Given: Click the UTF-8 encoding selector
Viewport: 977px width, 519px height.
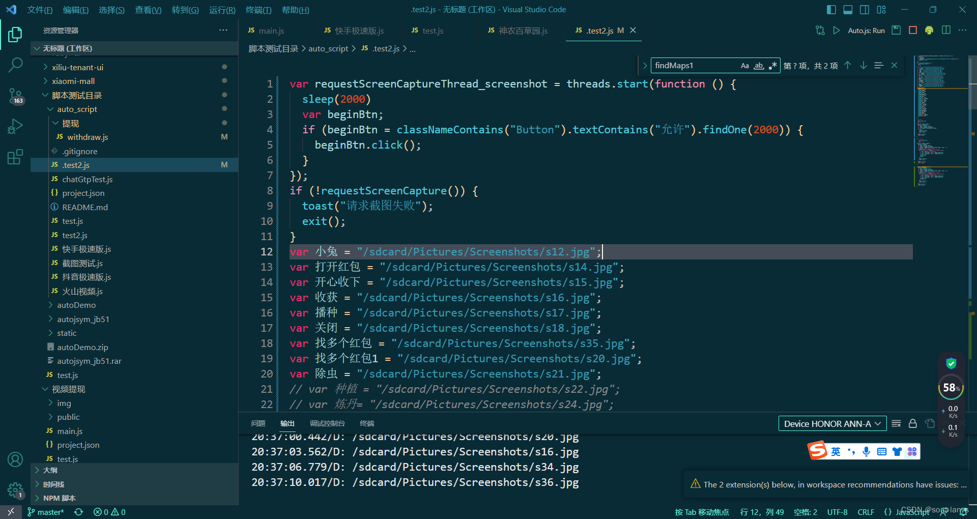Looking at the screenshot, I should (x=837, y=512).
